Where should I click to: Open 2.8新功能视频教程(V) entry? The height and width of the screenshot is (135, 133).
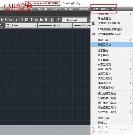(x=112, y=29)
